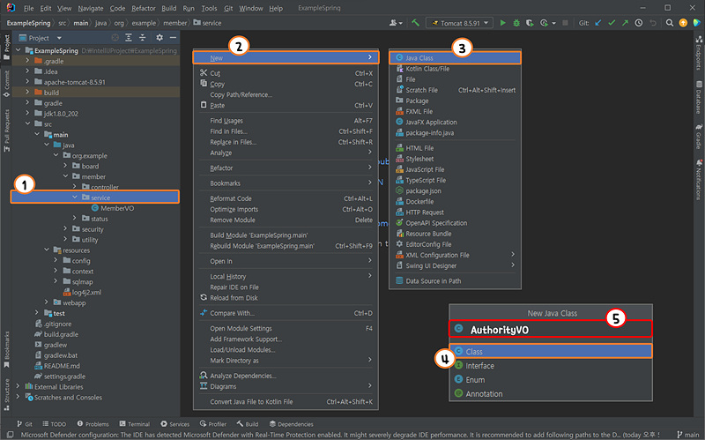705x440 pixels.
Task: Open Pull Requests side panel
Action: [6, 131]
